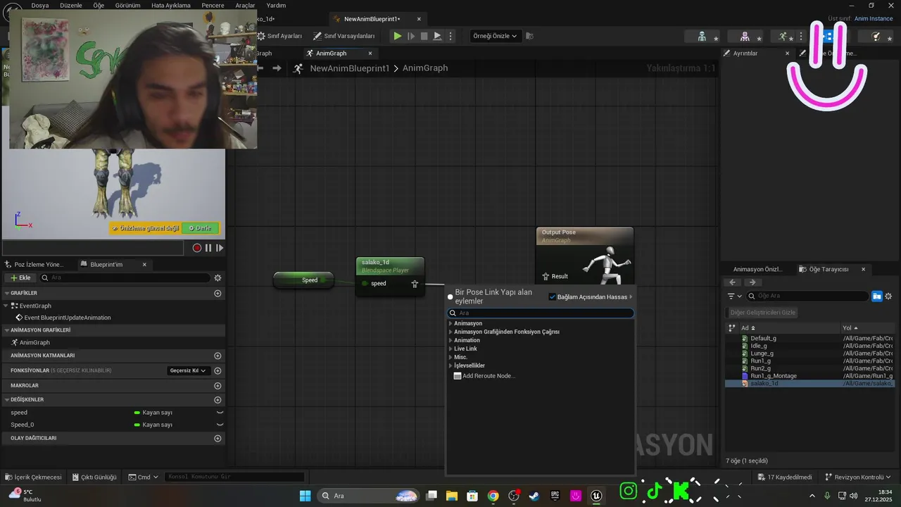The height and width of the screenshot is (507, 901).
Task: Open Steam from the Windows taskbar
Action: (534, 496)
